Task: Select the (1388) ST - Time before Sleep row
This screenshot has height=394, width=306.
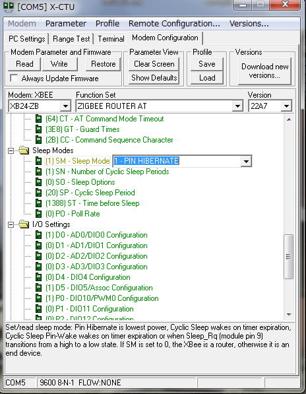Action: 92,203
